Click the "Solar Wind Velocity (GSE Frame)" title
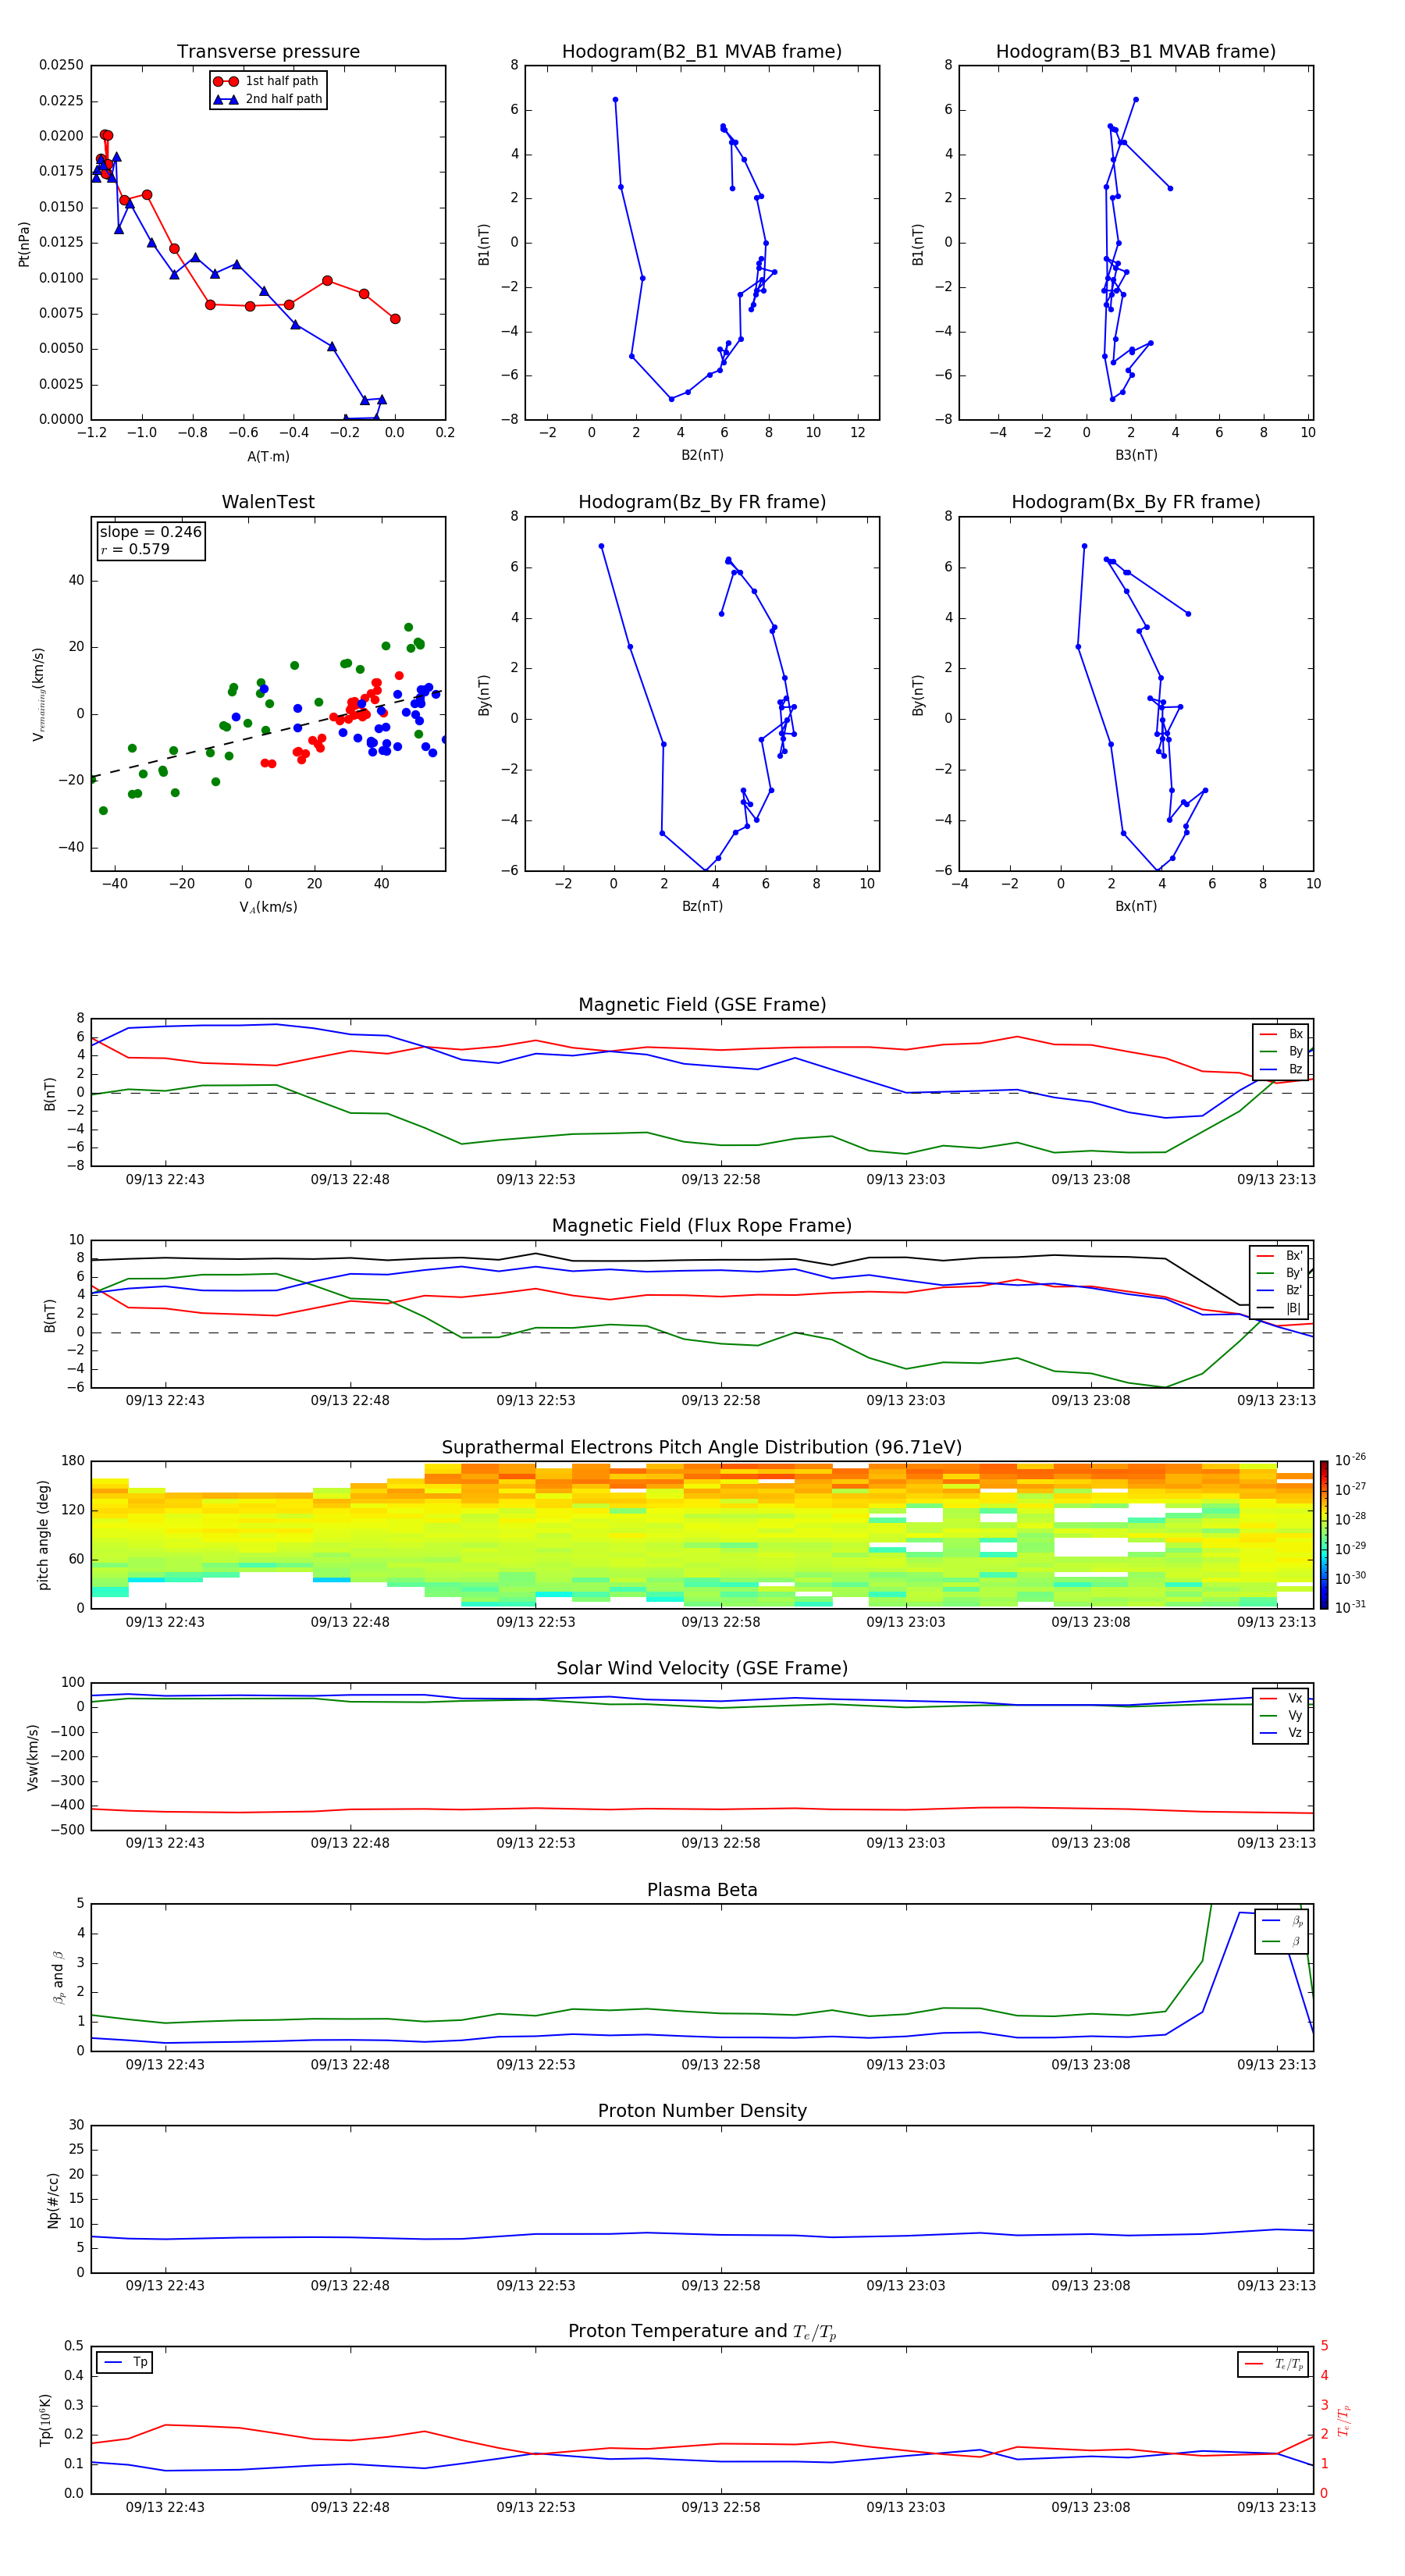Screen dimensions: 1405x2576 pyautogui.click(x=702, y=1668)
